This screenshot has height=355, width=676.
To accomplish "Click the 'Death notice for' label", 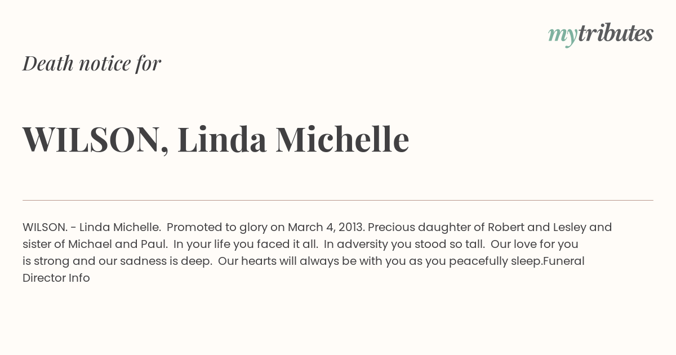I will (x=92, y=63).
